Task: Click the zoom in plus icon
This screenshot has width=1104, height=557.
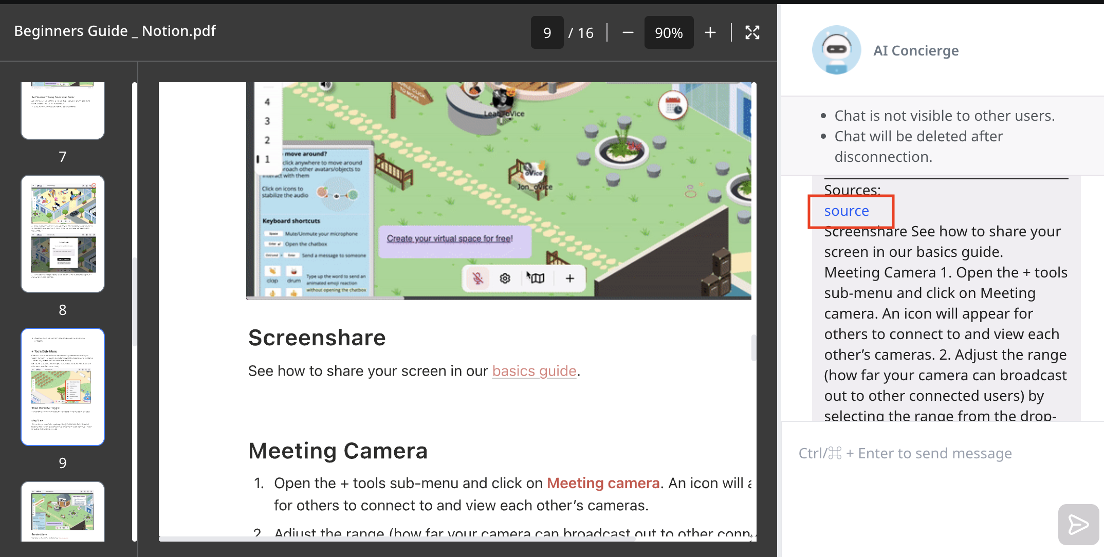Action: tap(710, 32)
